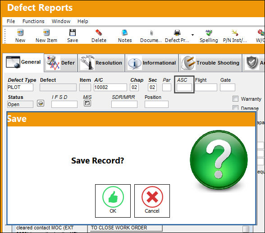Open the Documents paperclip toolbar icon

[151, 33]
